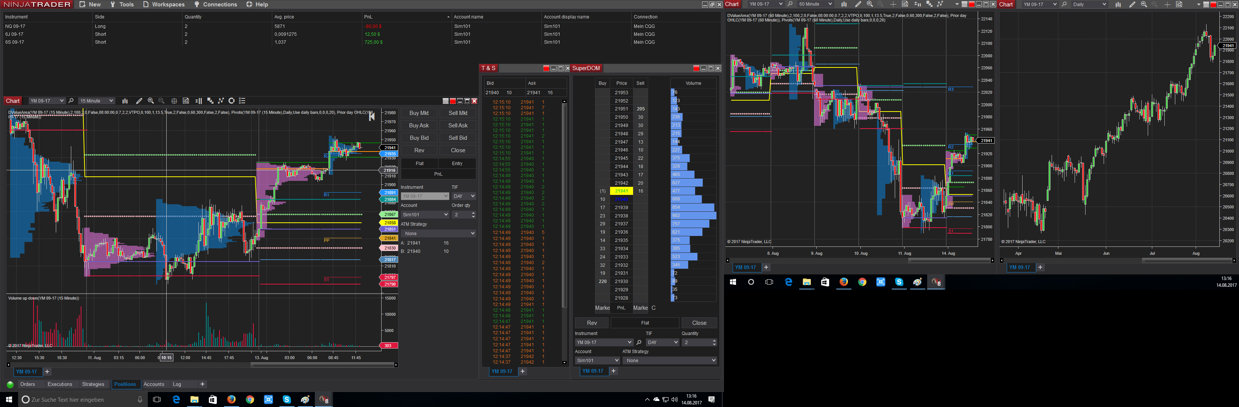
Task: Increase Chart Trader Order qty stepper
Action: (x=473, y=213)
